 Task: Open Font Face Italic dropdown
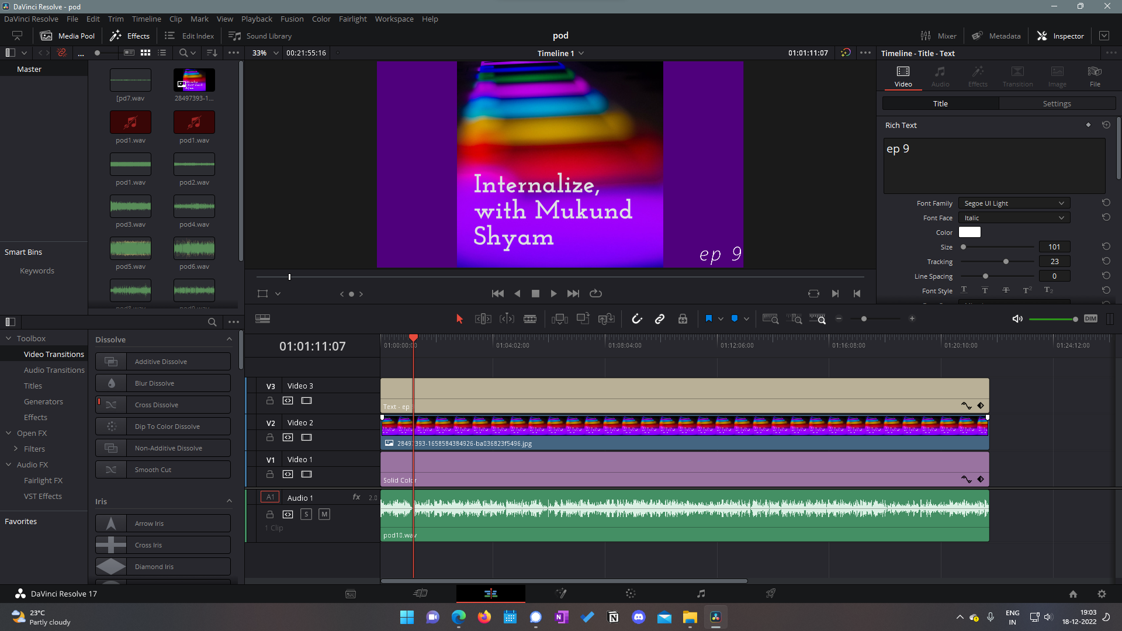[x=1014, y=218]
